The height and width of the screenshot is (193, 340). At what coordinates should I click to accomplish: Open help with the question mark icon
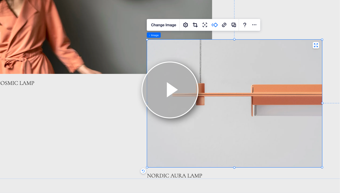pos(245,25)
